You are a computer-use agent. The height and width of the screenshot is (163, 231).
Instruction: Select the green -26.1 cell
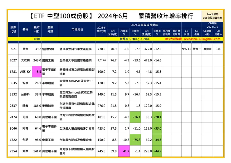pos(135,117)
